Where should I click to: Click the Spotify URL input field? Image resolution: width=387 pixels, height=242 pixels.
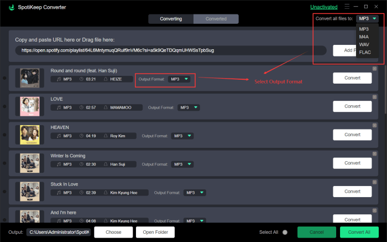(x=171, y=50)
